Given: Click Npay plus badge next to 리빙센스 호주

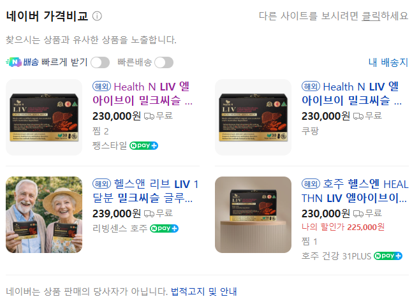Looking at the screenshot, I should (x=164, y=229).
